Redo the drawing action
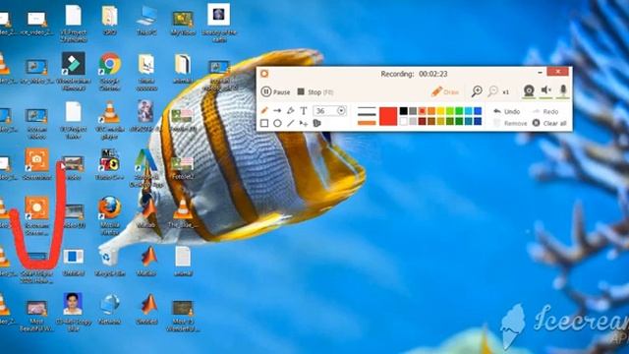This screenshot has width=629, height=354. click(x=545, y=111)
